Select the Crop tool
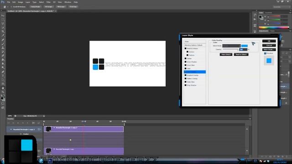The width and height of the screenshot is (292, 164). tap(3, 31)
